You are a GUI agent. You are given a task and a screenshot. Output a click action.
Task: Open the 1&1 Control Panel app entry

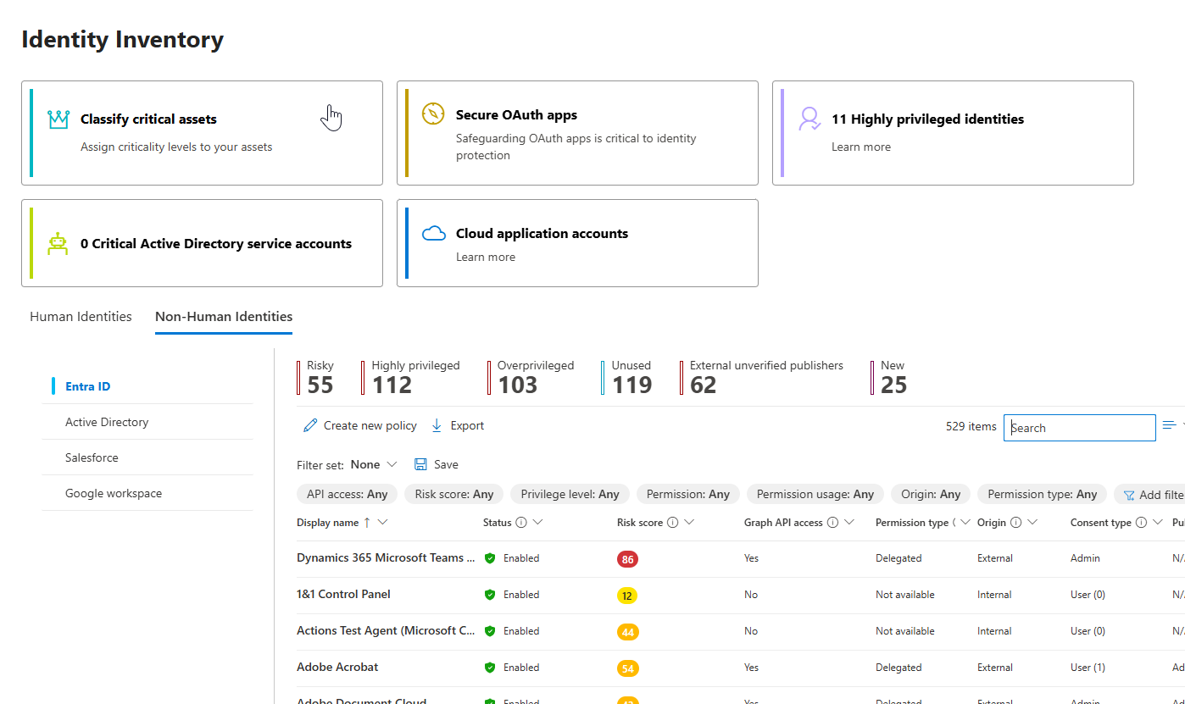(343, 594)
